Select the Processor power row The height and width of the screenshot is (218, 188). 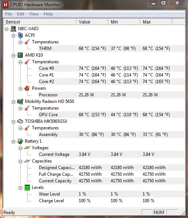pyautogui.click(x=112, y=95)
